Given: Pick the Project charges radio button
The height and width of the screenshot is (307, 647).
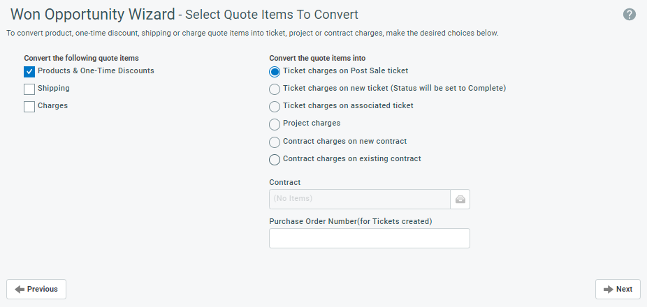Looking at the screenshot, I should [275, 124].
